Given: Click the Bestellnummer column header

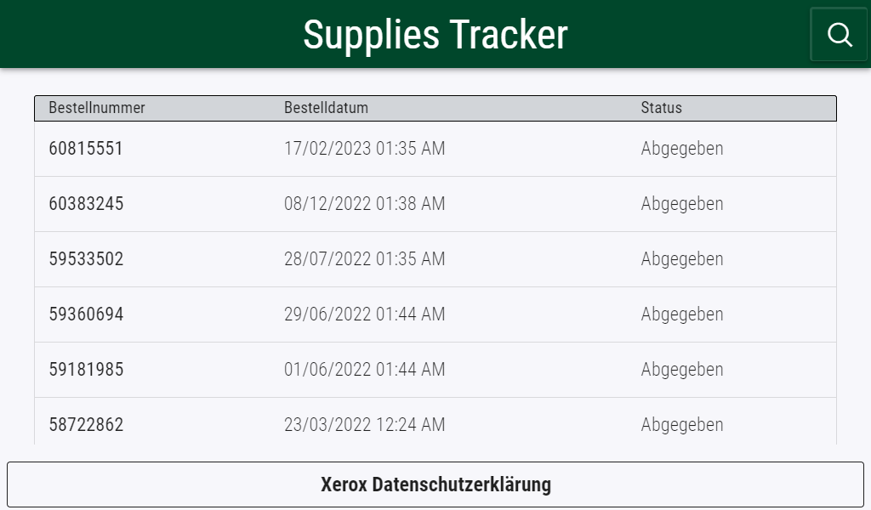Looking at the screenshot, I should [97, 108].
